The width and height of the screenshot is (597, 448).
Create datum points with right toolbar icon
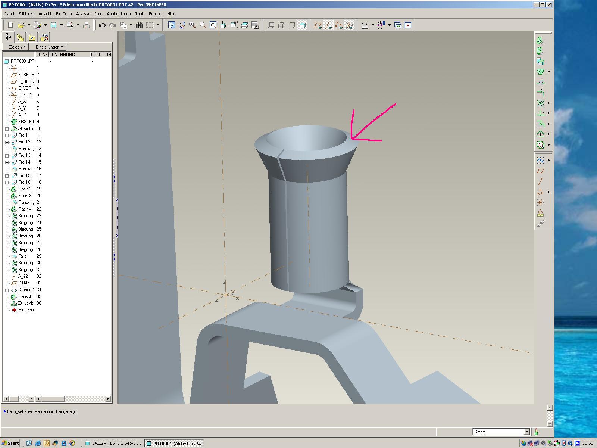(x=540, y=192)
